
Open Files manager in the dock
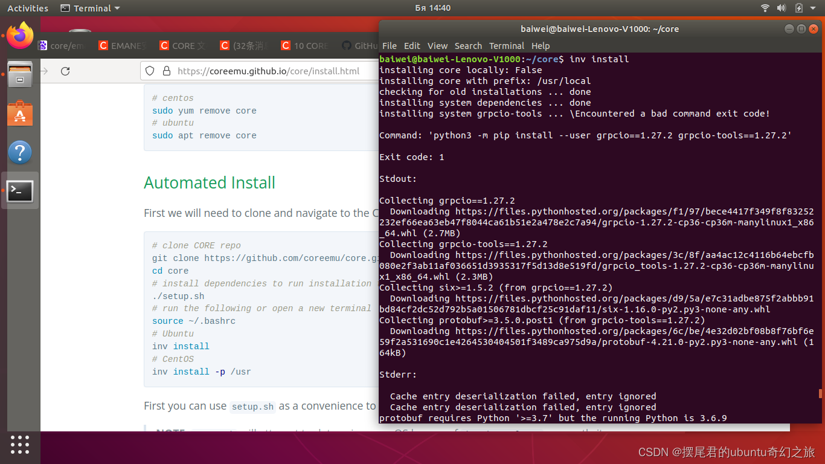point(20,74)
